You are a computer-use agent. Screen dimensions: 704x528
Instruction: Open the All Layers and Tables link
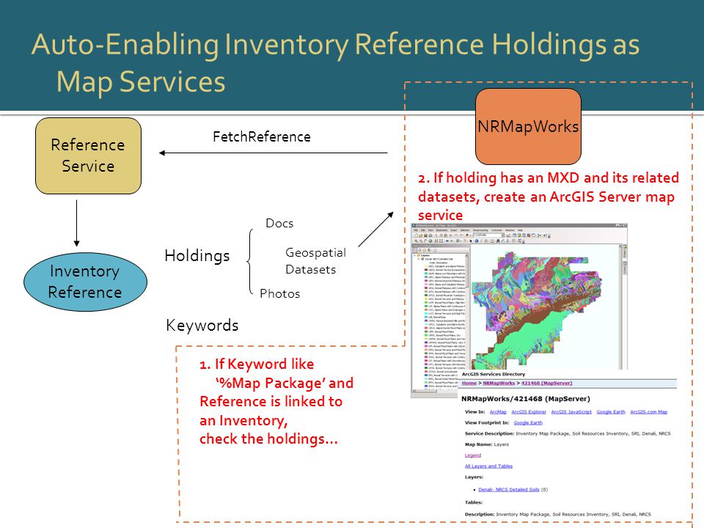pyautogui.click(x=488, y=466)
